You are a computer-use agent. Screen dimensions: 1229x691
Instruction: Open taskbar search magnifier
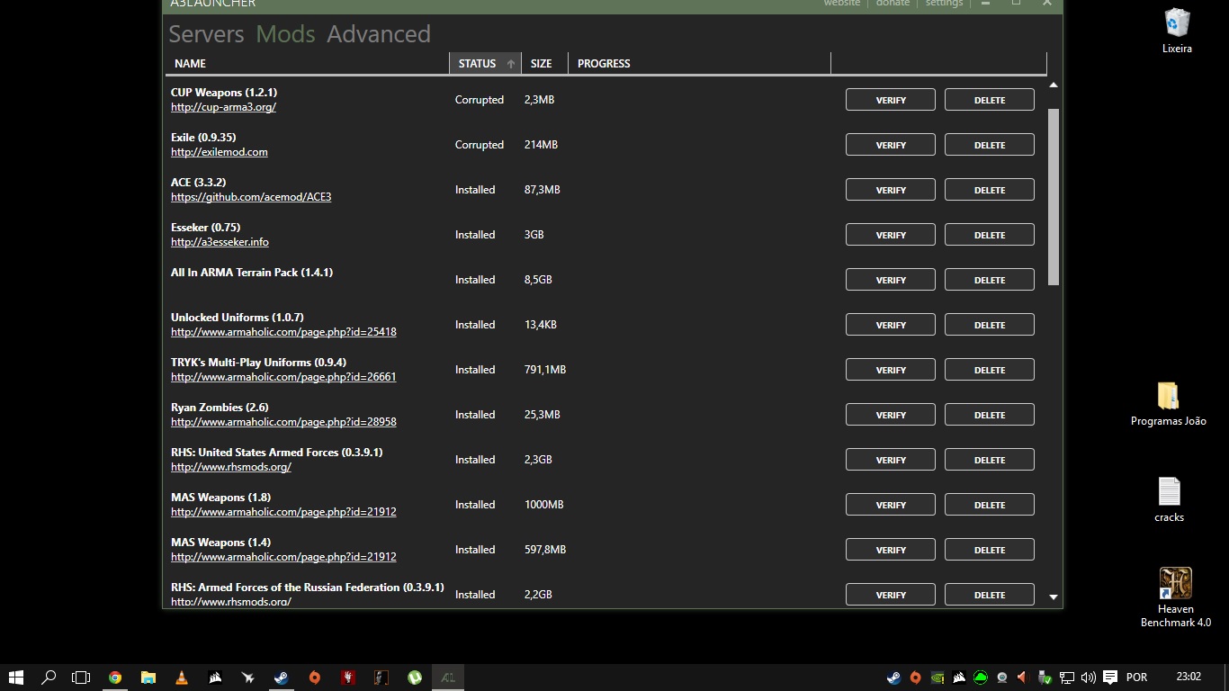(49, 678)
